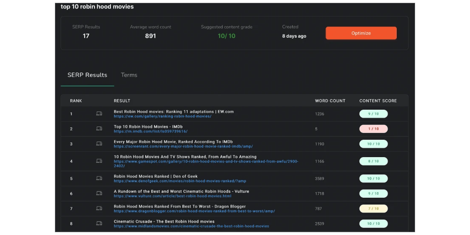Image resolution: width=470 pixels, height=235 pixels.
Task: Click the device icon in Den of Geek row
Action: pos(99,179)
